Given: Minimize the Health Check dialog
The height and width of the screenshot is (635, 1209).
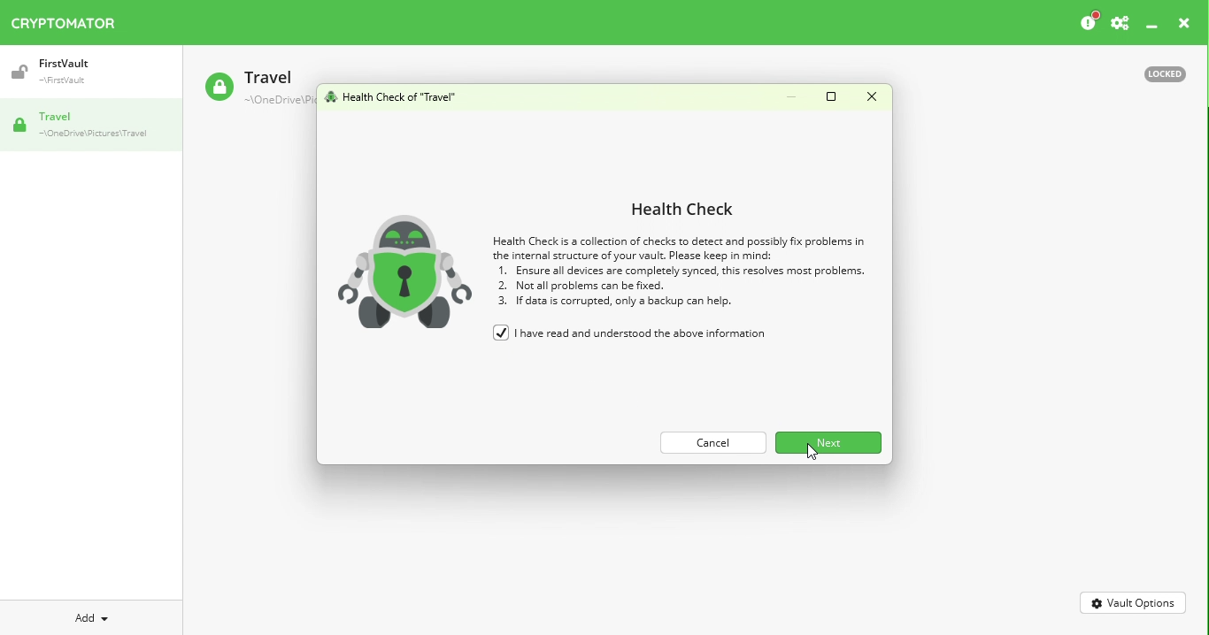Looking at the screenshot, I should [x=792, y=97].
